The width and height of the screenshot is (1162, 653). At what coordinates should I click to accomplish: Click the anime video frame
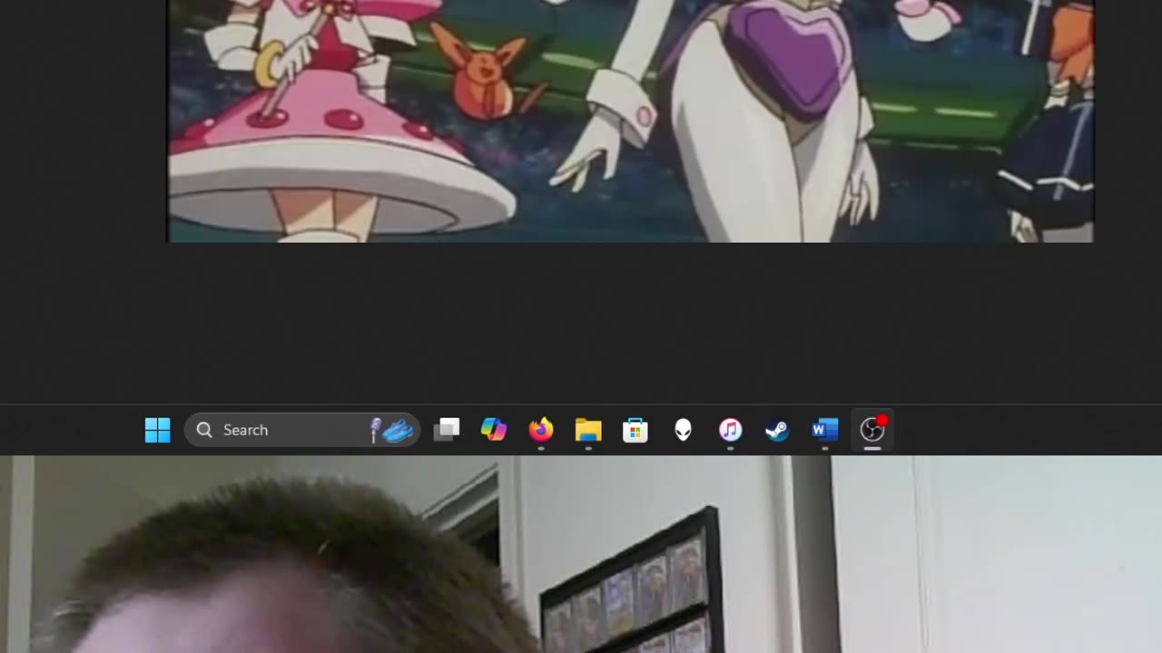(x=631, y=121)
